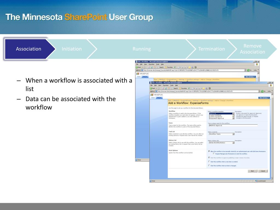Click Back button in front IE window
The image size is (280, 210).
pyautogui.click(x=153, y=88)
